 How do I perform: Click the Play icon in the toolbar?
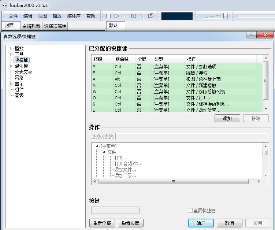click(117, 16)
